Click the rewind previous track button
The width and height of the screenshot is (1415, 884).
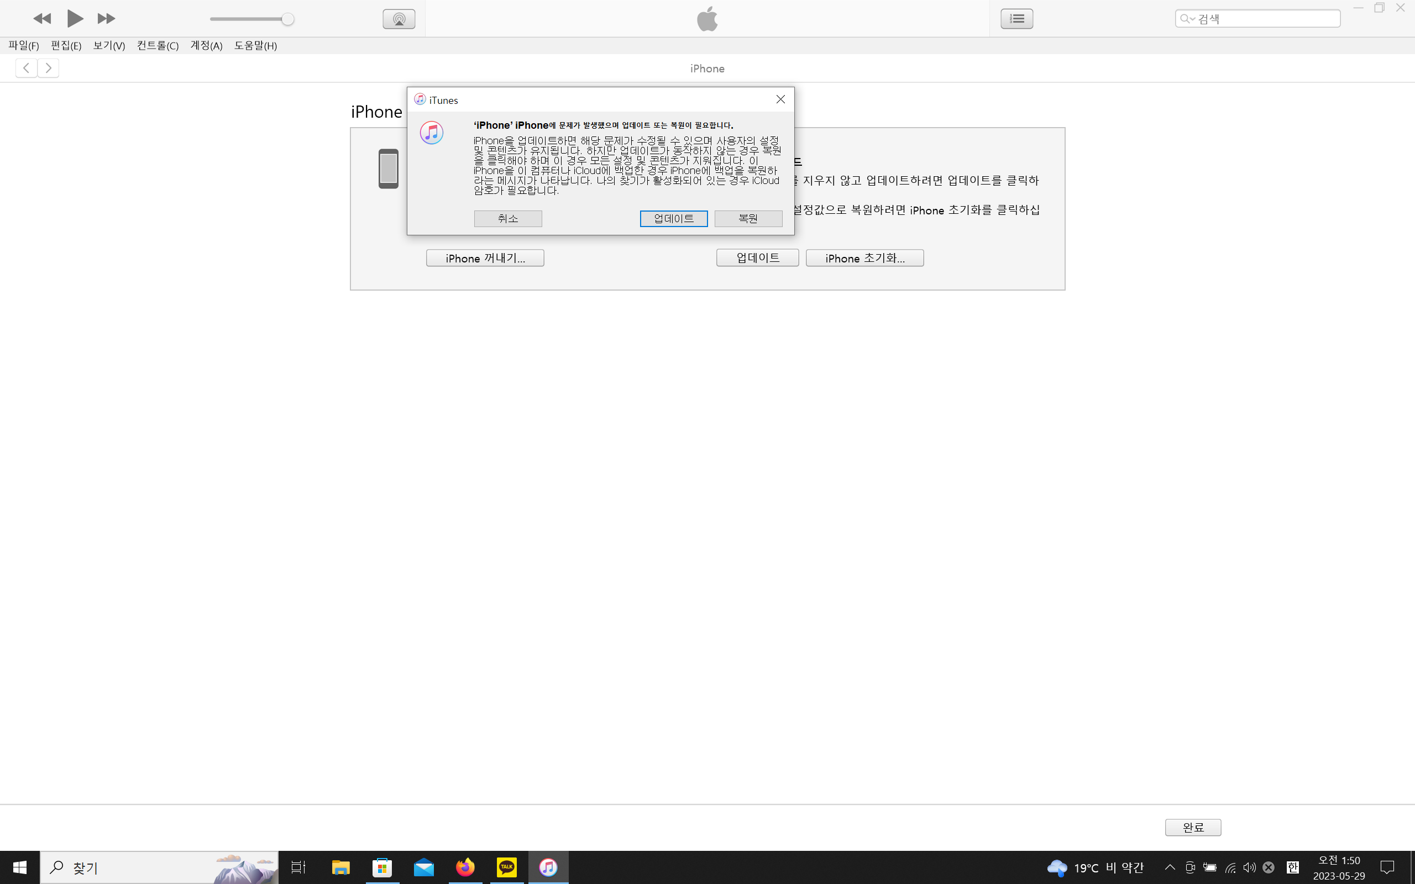(x=42, y=19)
